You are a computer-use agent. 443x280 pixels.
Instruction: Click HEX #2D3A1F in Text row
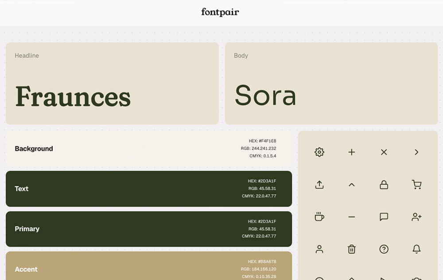click(262, 181)
